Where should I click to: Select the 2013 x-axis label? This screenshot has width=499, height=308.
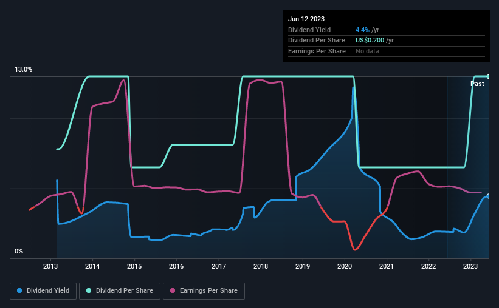pyautogui.click(x=50, y=266)
